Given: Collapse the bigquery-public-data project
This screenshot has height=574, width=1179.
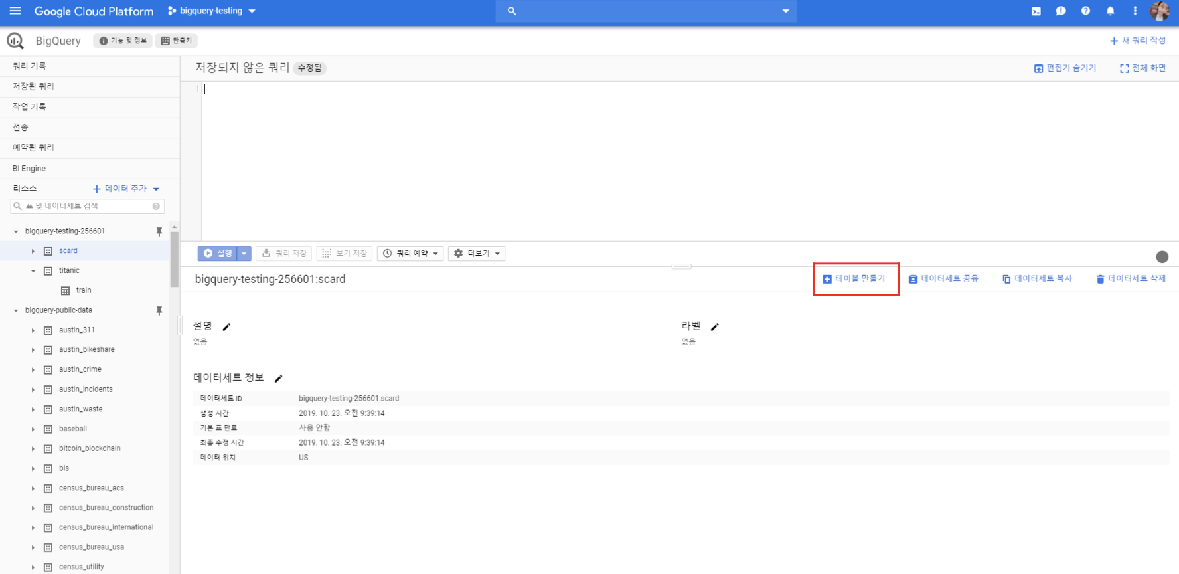Looking at the screenshot, I should pos(16,310).
